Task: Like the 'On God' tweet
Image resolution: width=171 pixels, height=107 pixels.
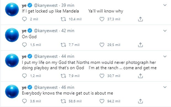Action: pyautogui.click(x=102, y=45)
